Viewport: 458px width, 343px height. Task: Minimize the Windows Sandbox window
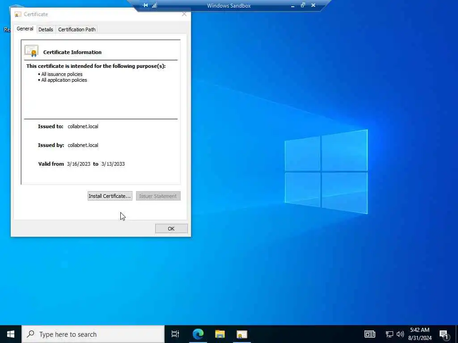[x=293, y=5]
